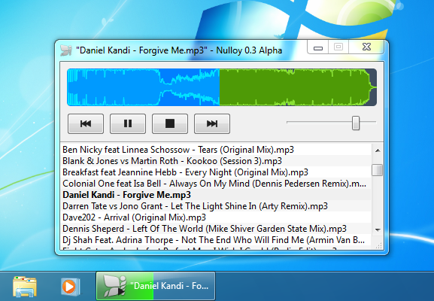
Task: Select Darren Tate vs Jono Grant track
Action: click(216, 206)
